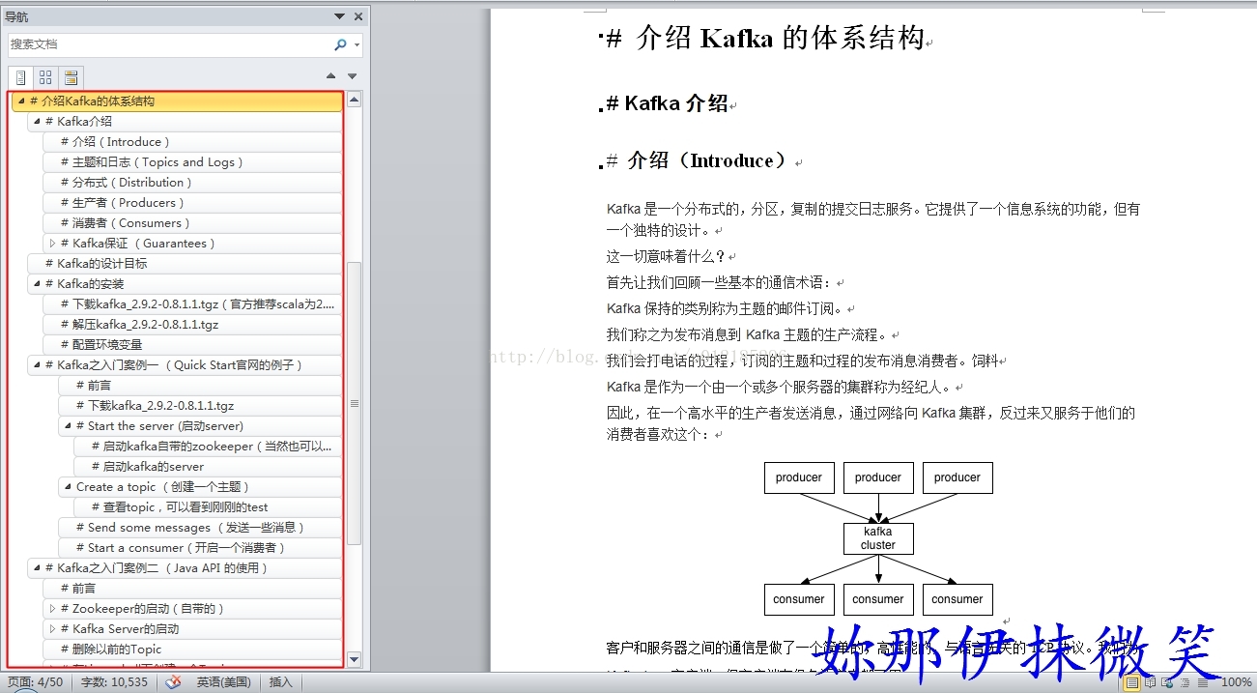1257x693 pixels.
Task: Jump to 生产者 (Producers) heading
Action: click(192, 203)
